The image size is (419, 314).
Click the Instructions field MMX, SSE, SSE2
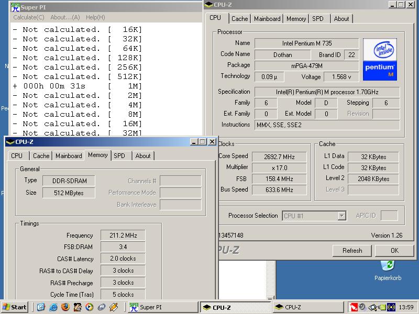coord(327,125)
